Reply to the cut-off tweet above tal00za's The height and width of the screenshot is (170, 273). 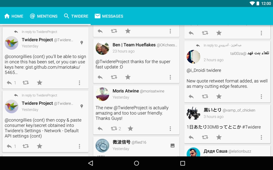click(x=191, y=33)
